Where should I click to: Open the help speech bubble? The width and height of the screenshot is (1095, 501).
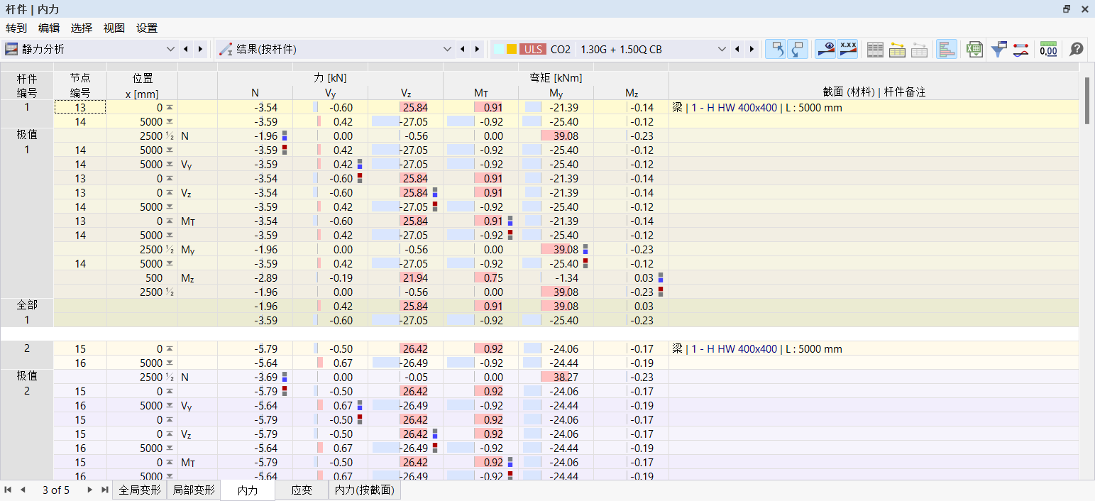click(1077, 49)
